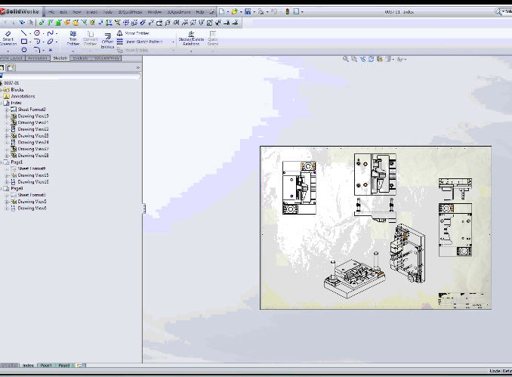Open the Edit menu
512x377 pixels.
point(63,12)
